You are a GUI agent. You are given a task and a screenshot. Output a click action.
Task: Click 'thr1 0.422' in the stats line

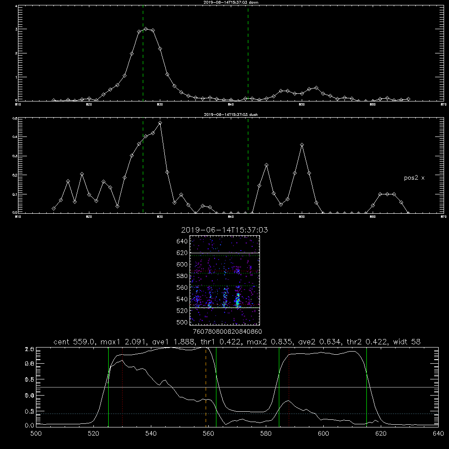[221, 342]
